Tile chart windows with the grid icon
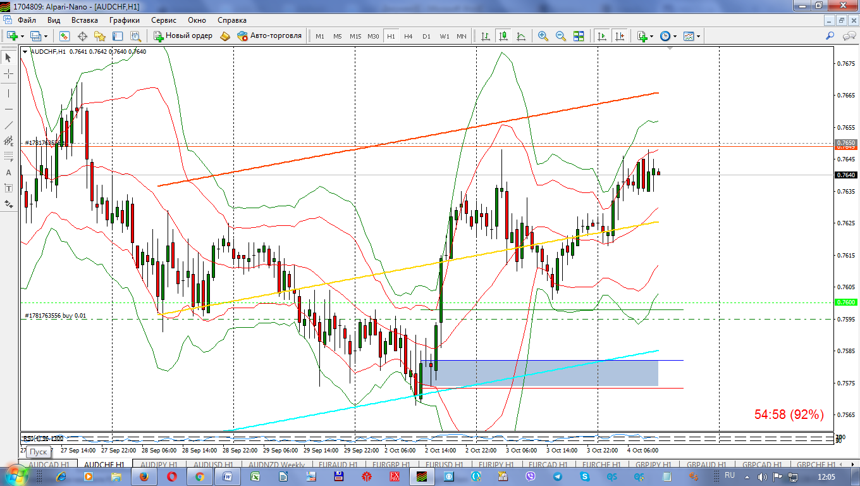This screenshot has height=486, width=860. tap(579, 36)
